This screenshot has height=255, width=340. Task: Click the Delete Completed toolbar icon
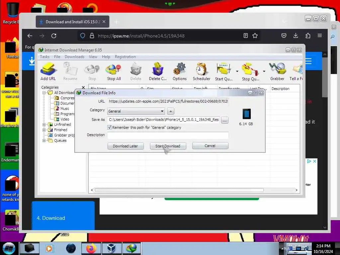point(158,72)
